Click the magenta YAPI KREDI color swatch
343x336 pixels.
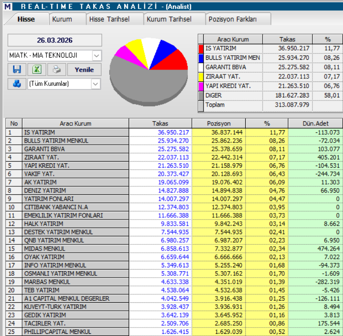click(x=201, y=86)
